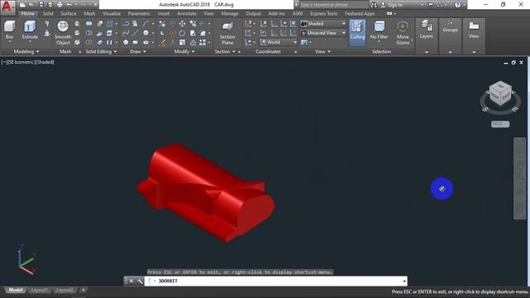This screenshot has width=530, height=298.
Task: Expand the Modeling panel
Action: 26,51
